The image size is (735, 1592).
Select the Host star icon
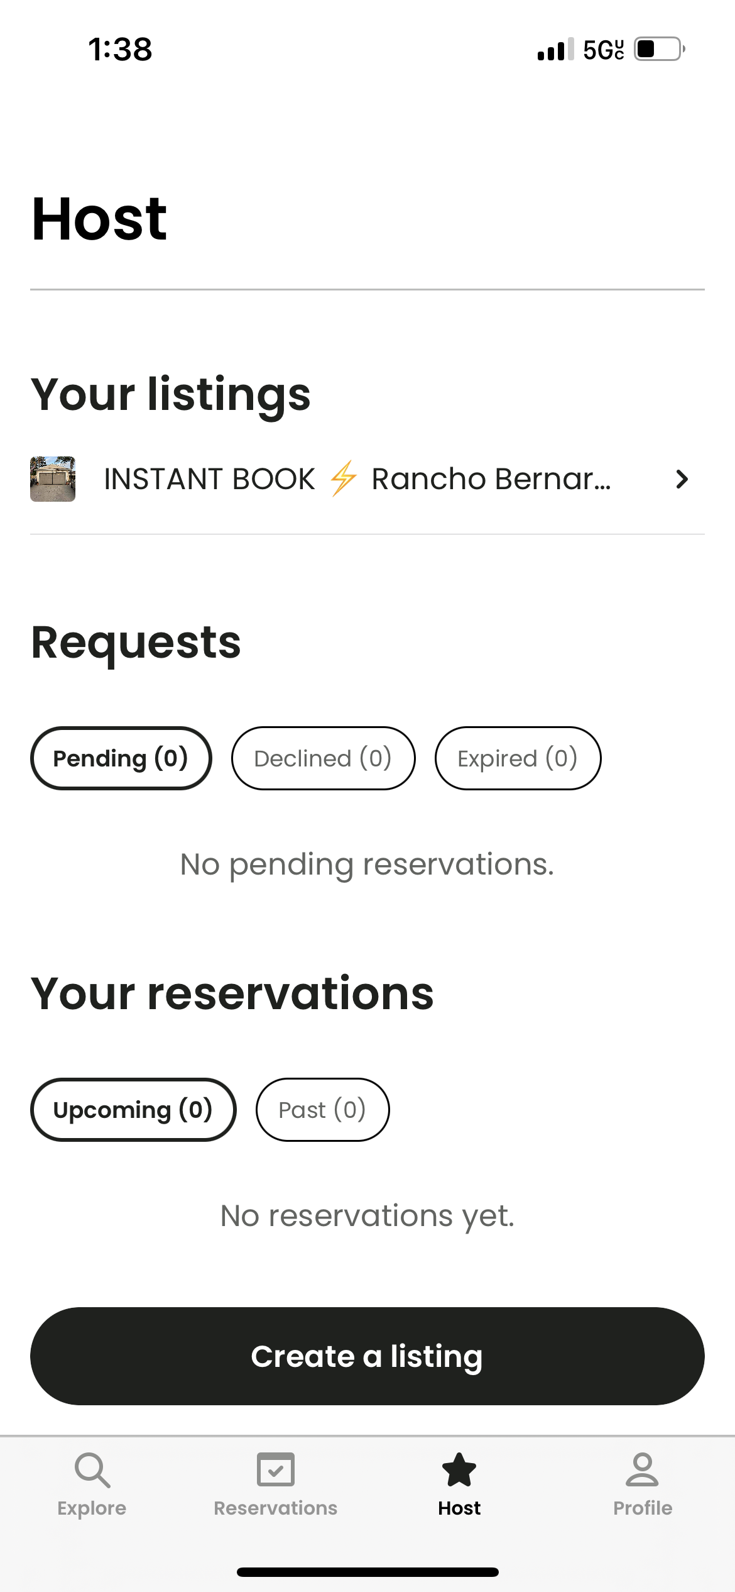[x=459, y=1469]
